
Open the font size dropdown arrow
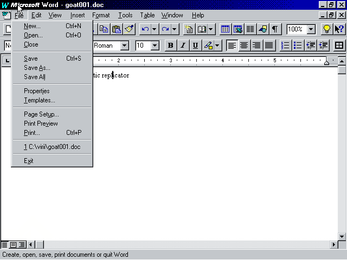(155, 45)
